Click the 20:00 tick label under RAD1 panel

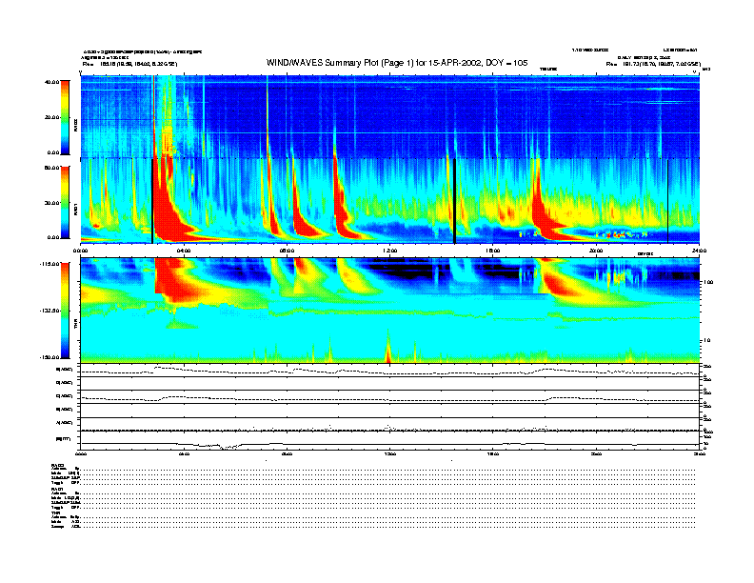[596, 251]
